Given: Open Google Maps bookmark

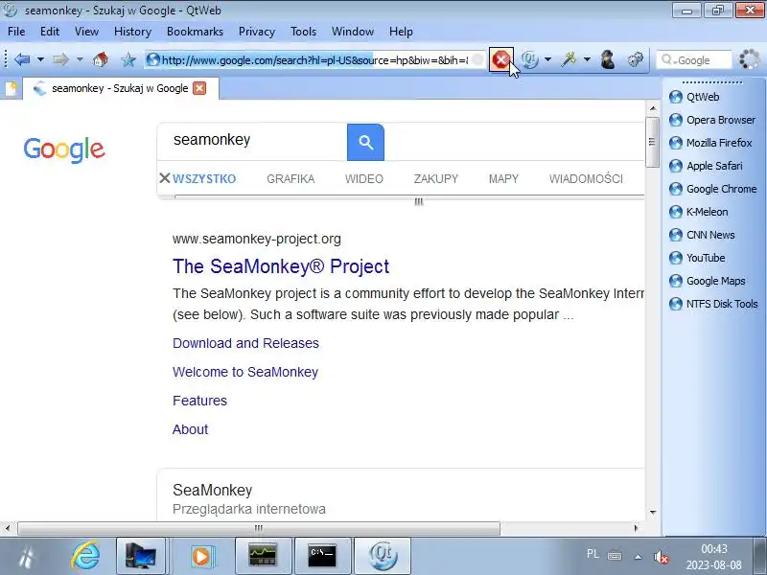Looking at the screenshot, I should coord(708,281).
